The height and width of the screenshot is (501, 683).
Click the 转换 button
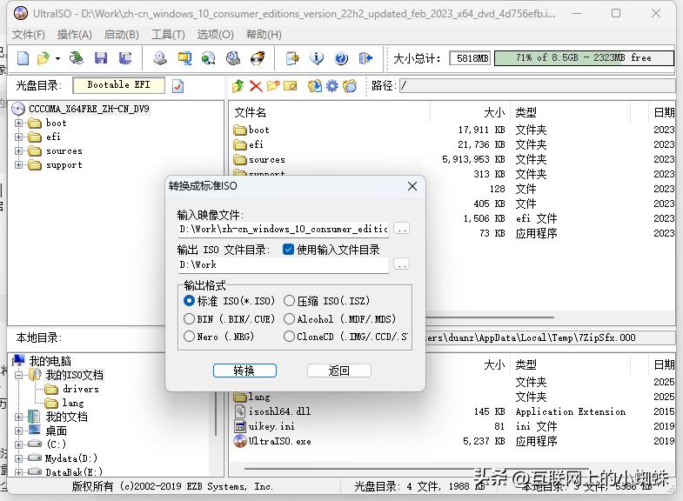tap(244, 371)
